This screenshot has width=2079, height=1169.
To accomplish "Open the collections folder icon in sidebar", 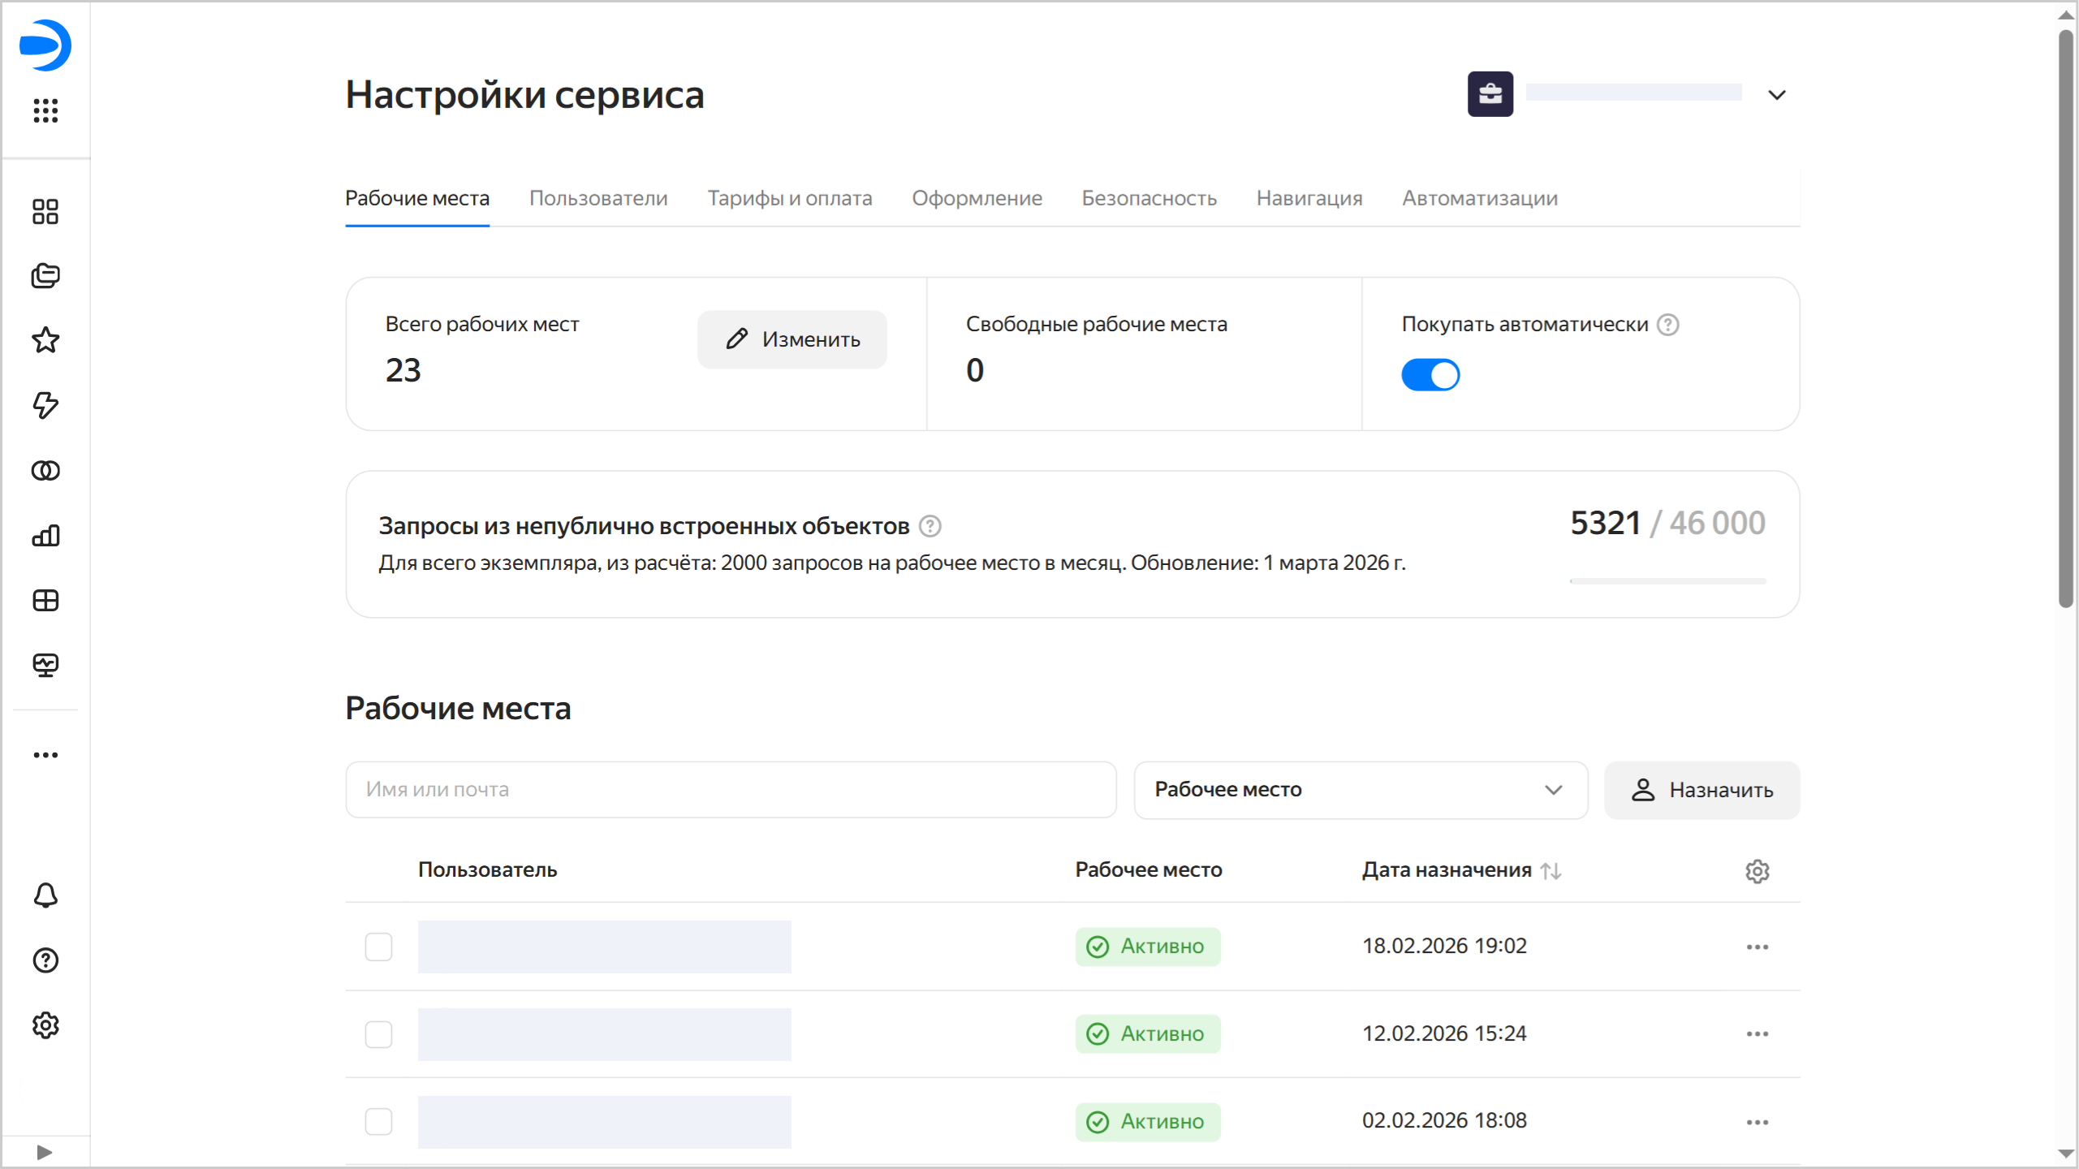I will tap(45, 276).
